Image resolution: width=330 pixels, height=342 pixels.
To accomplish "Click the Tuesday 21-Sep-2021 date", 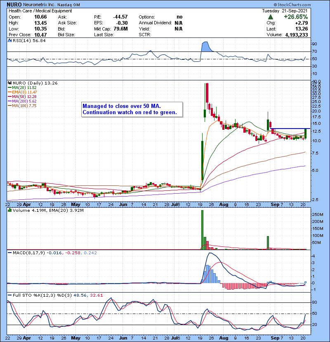I will [285, 11].
